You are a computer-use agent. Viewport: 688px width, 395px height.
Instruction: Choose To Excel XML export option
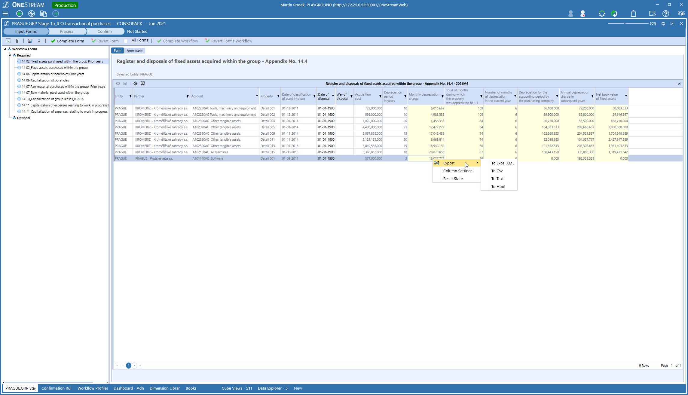click(503, 163)
